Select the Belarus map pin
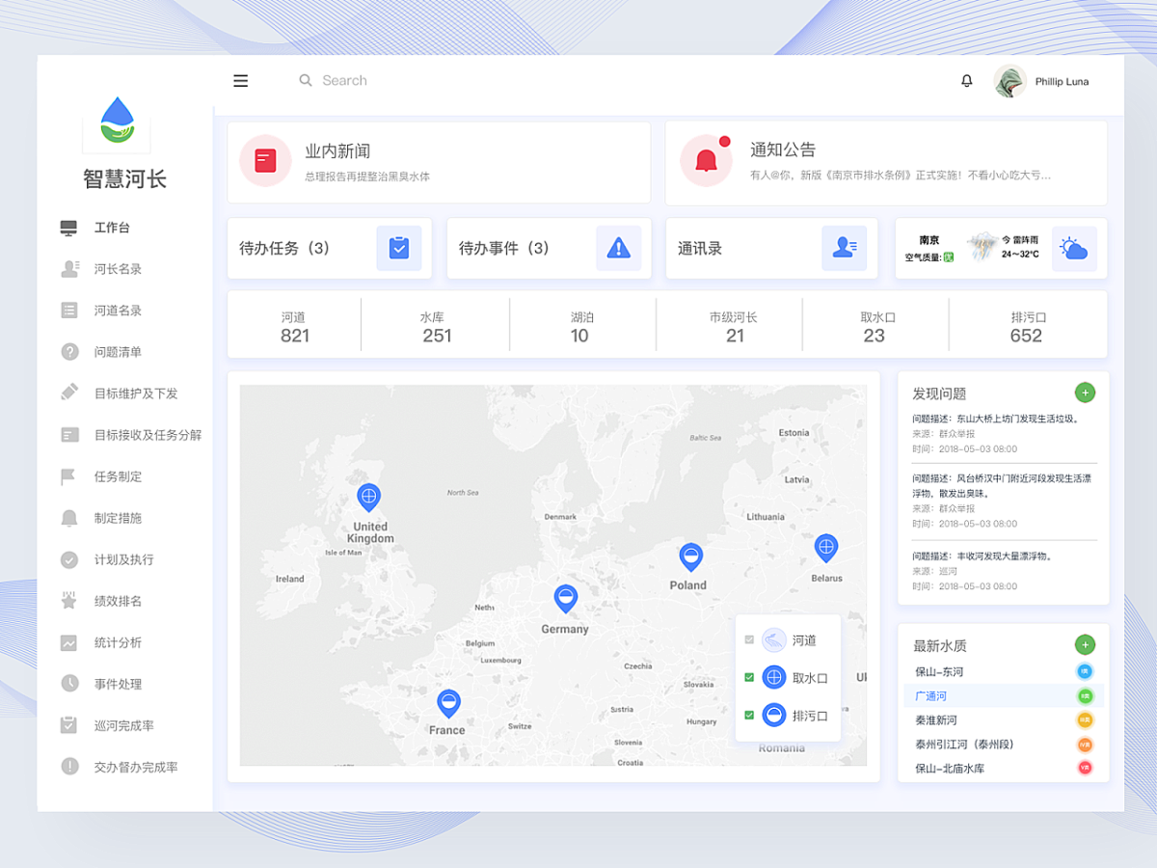The width and height of the screenshot is (1157, 868). point(825,549)
